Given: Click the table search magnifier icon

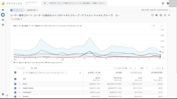Looking at the screenshot, I should coord(32,68).
